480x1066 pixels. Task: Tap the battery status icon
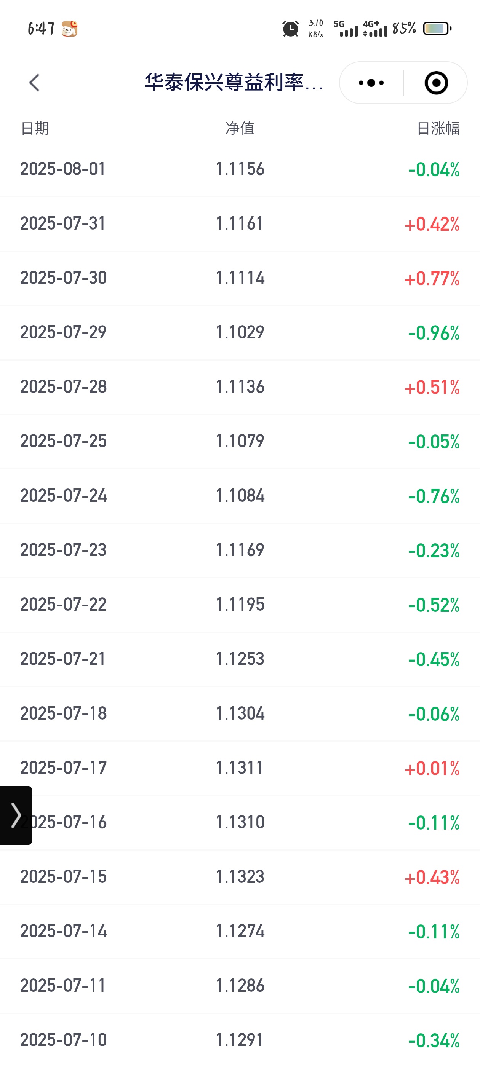tap(437, 29)
